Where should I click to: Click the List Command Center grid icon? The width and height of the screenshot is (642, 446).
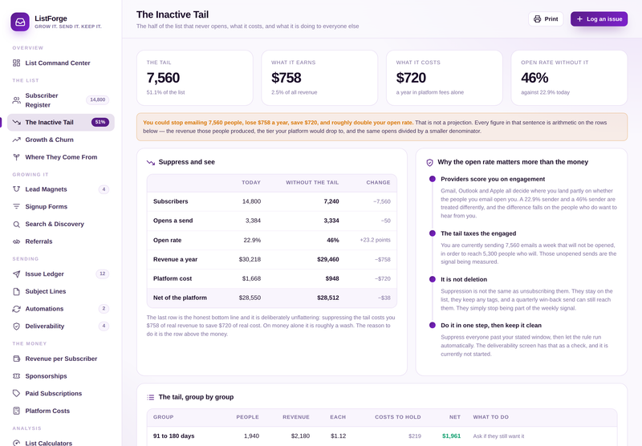(16, 63)
